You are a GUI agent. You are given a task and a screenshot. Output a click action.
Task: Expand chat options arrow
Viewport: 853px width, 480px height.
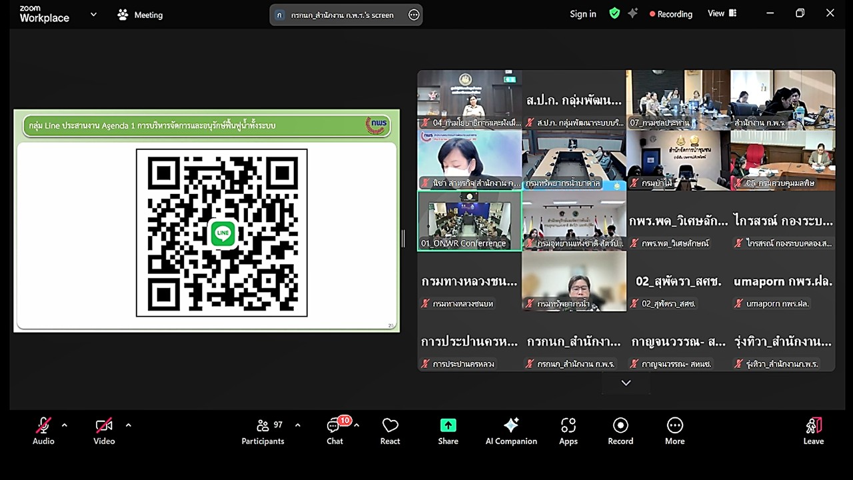tap(357, 425)
